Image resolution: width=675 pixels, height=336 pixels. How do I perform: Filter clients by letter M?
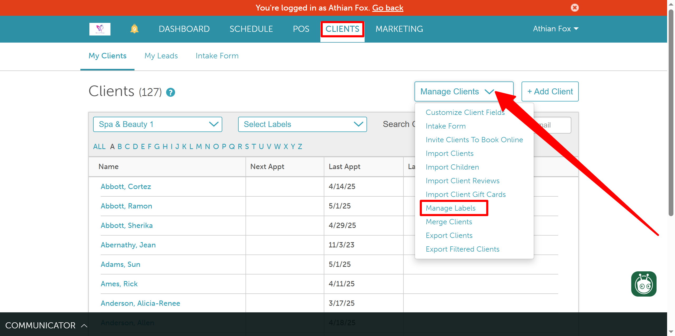(x=199, y=146)
